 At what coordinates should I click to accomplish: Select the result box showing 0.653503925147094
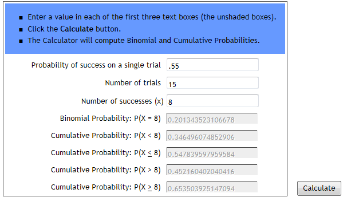pyautogui.click(x=212, y=187)
